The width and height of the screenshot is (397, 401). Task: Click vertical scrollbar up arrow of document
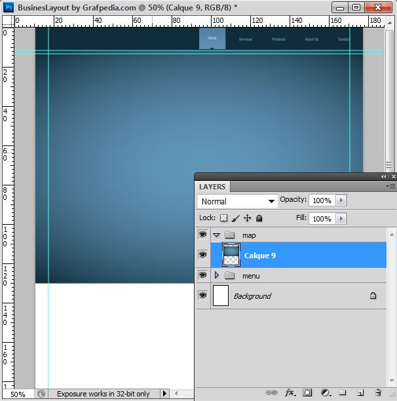[390, 23]
